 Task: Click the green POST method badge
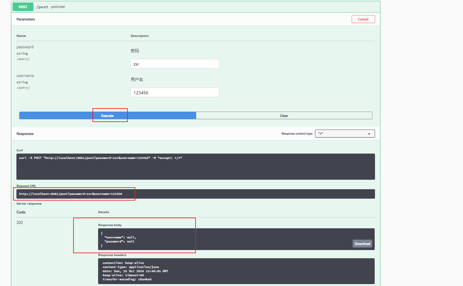[x=23, y=7]
